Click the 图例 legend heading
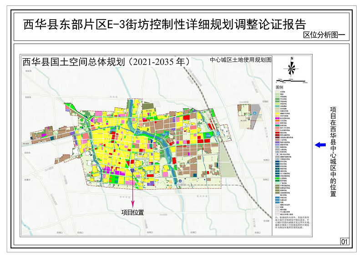 (279, 87)
